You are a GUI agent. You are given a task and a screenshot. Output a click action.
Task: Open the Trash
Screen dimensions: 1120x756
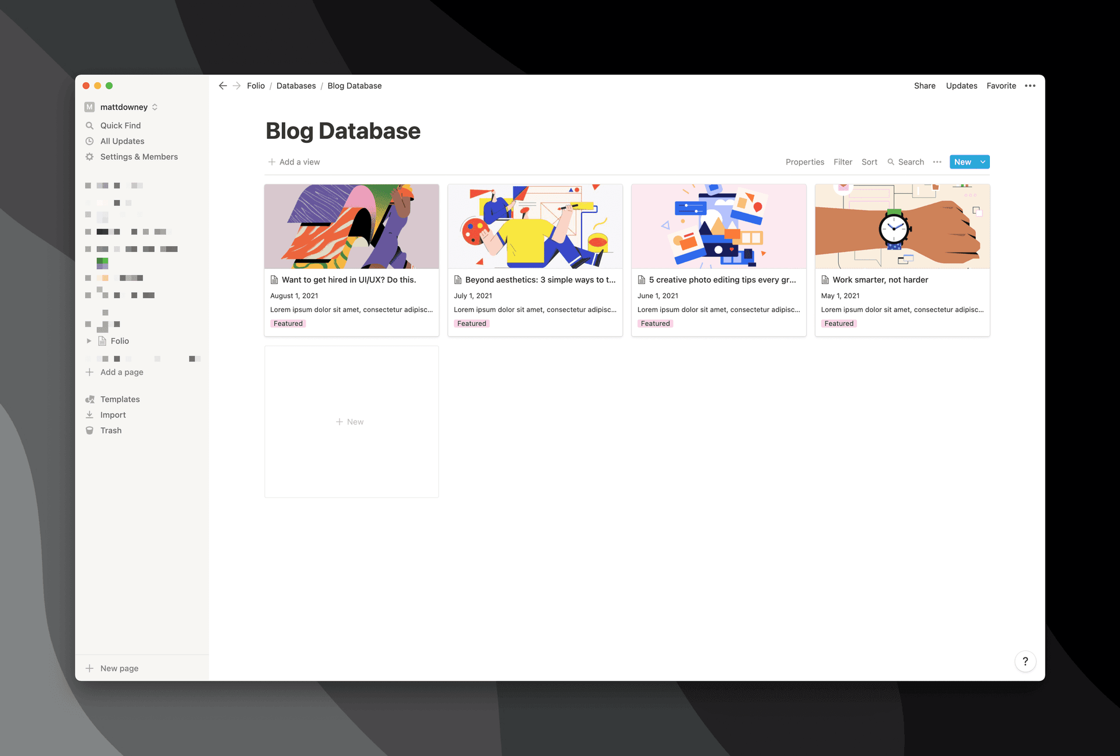coord(110,430)
